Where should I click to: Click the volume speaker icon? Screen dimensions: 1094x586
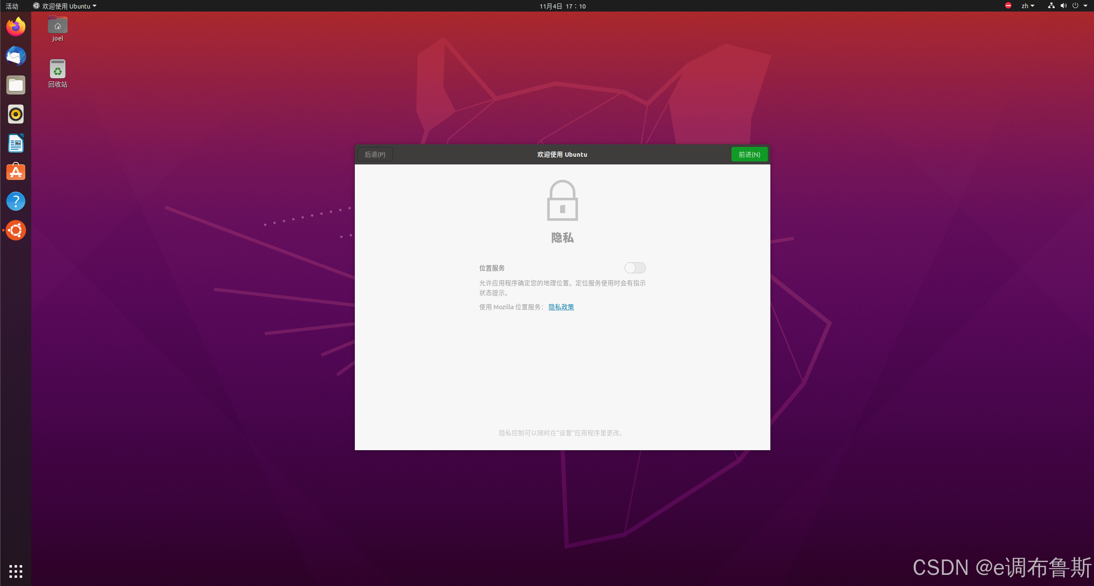[1063, 6]
